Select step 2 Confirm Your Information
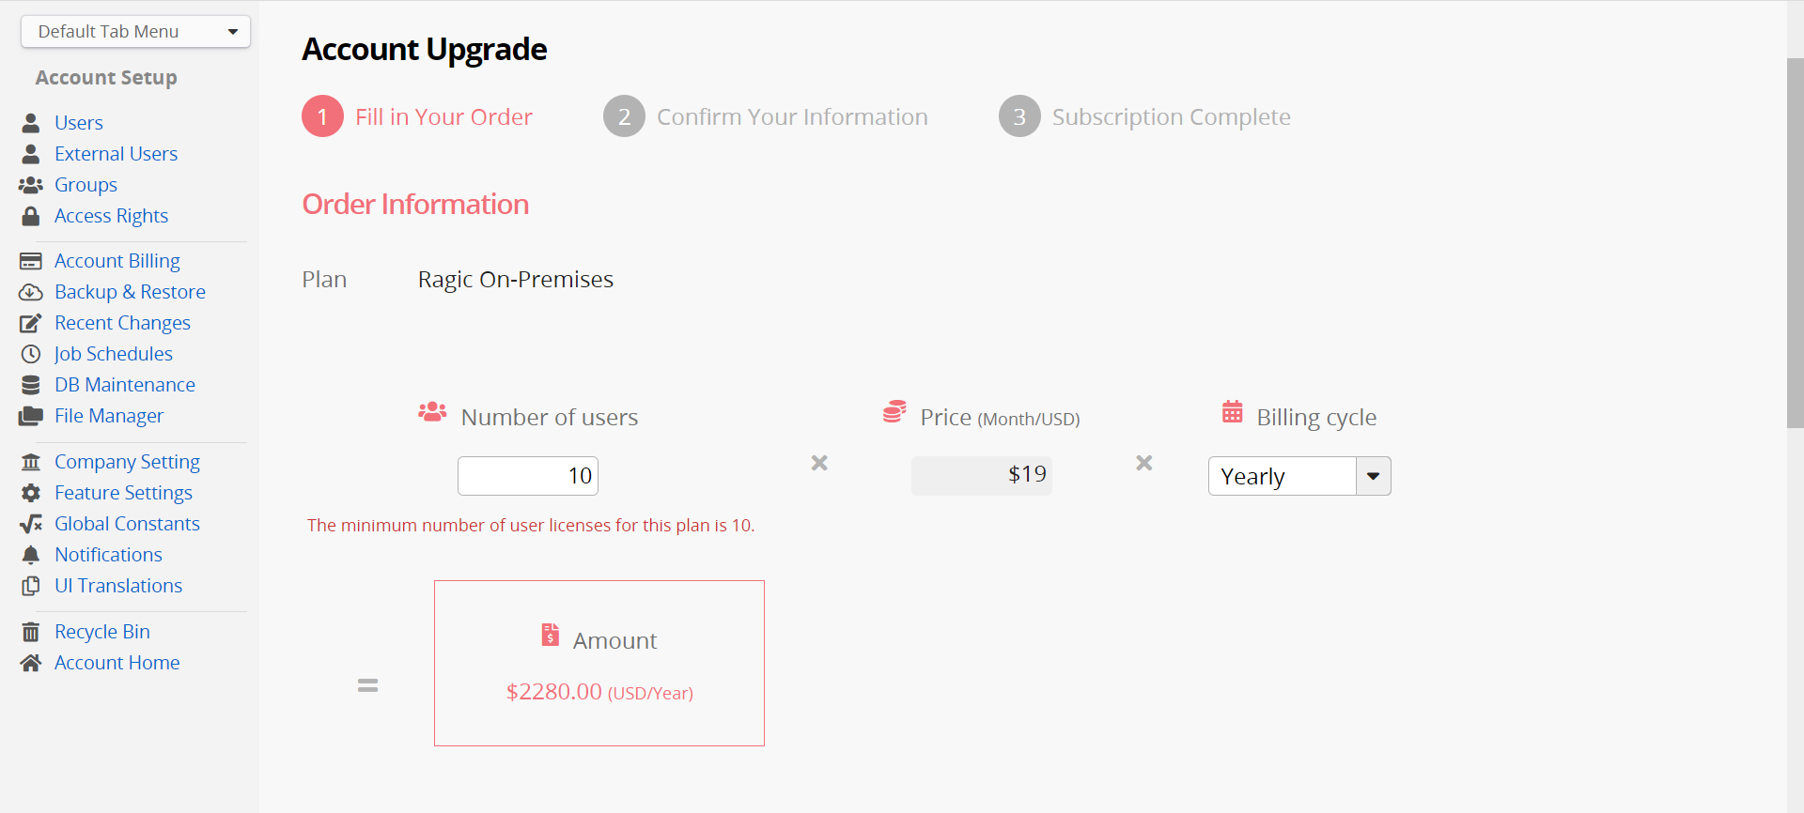 766,116
